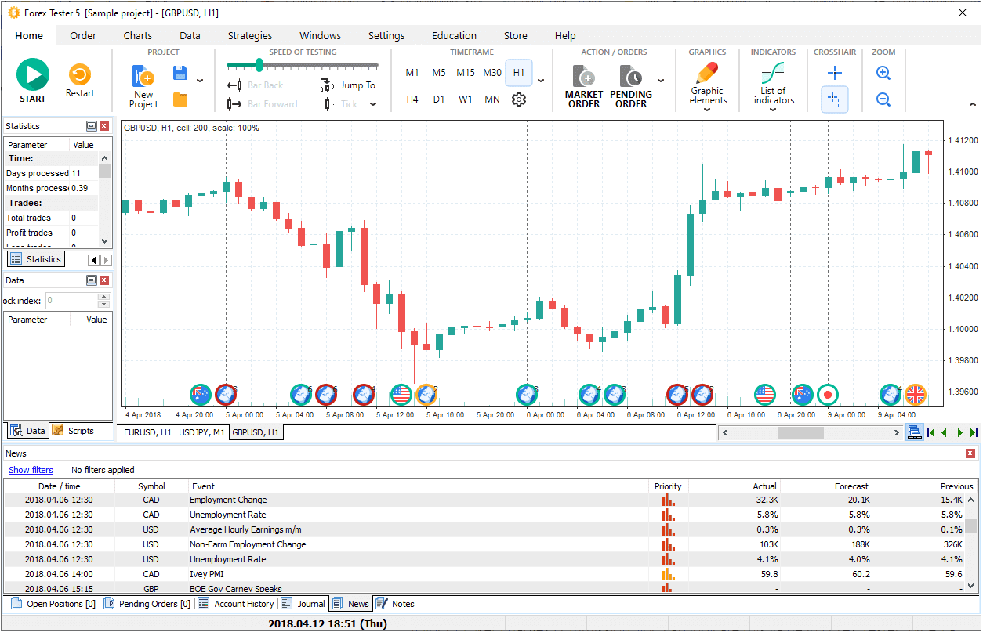983x632 pixels.
Task: Click the Restart button
Action: [79, 76]
